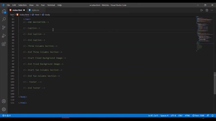216x121 pixels.
Task: Click the VS Code logo icon
Action: [3, 5]
